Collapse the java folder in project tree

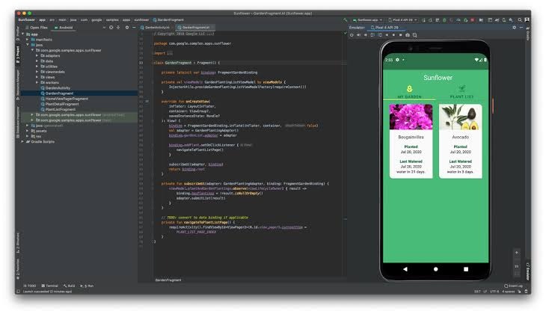point(28,45)
